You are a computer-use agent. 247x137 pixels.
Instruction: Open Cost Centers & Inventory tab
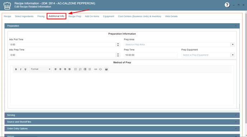[x=140, y=16]
